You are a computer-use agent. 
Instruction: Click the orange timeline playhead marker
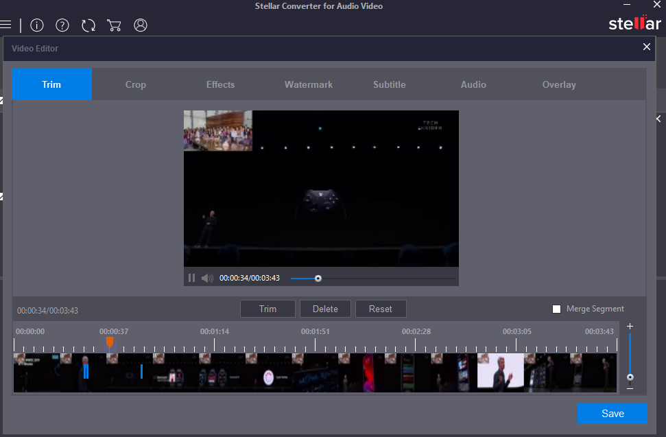110,341
